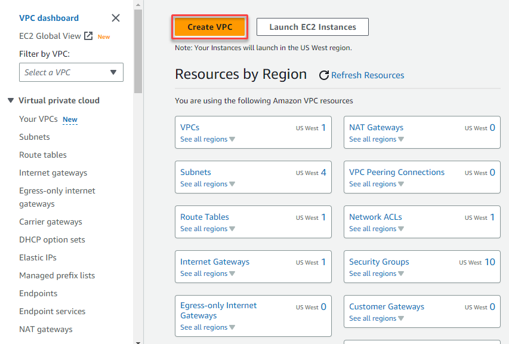Open the Subnets resource card link
Image resolution: width=509 pixels, height=344 pixels.
(196, 172)
